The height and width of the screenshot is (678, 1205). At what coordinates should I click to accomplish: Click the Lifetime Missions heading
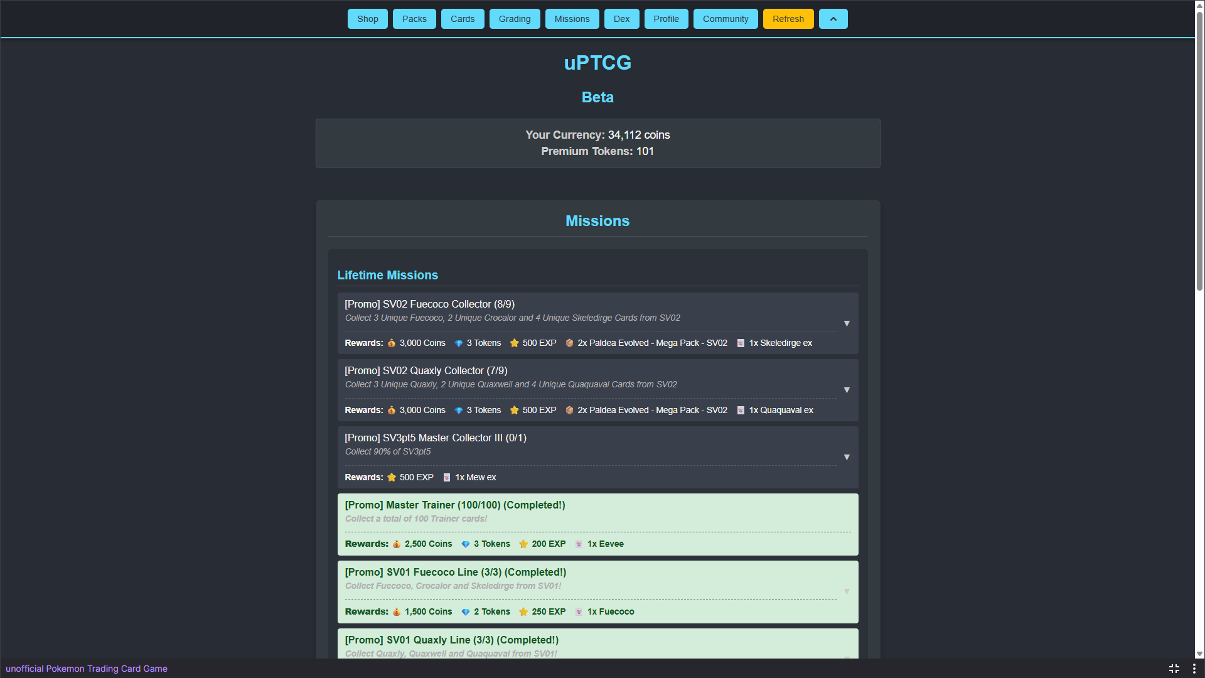388,275
